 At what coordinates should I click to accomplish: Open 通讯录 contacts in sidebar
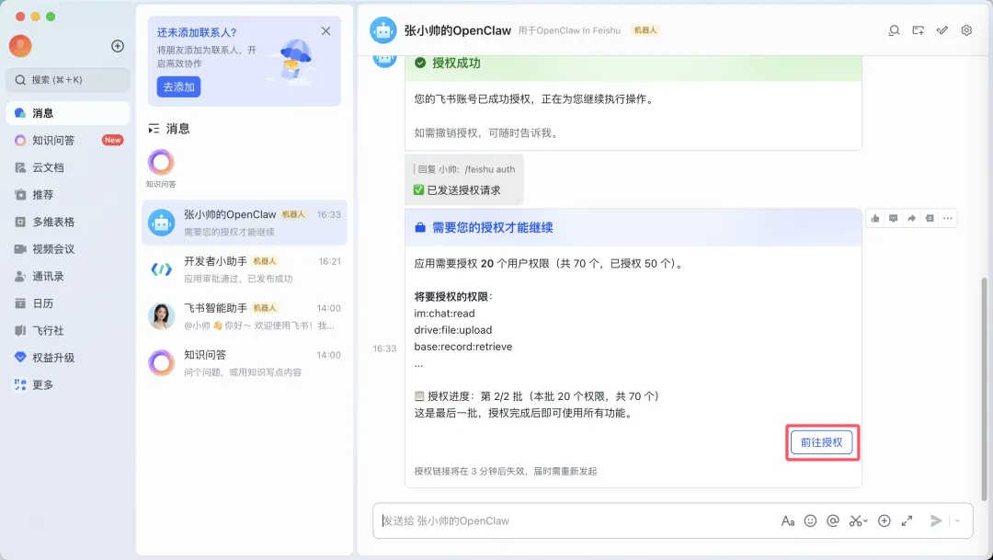[68, 276]
